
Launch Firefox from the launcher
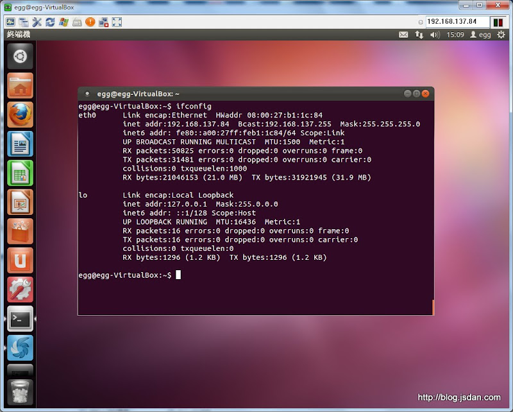point(20,115)
